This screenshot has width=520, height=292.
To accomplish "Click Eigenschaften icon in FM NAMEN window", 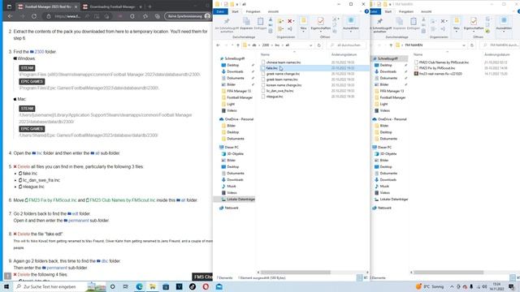I will [474, 21].
